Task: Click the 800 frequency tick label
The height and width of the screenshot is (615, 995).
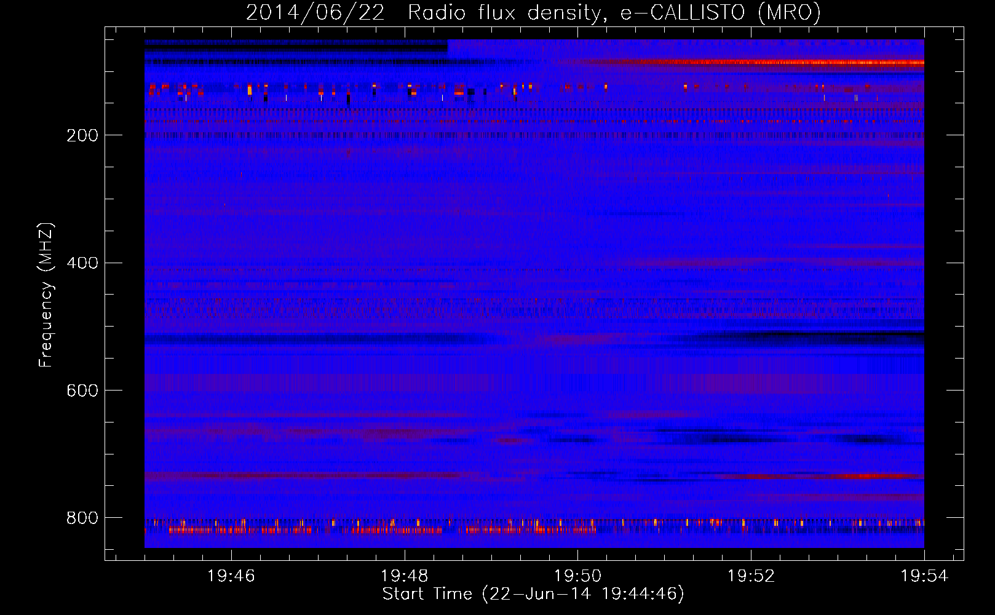Action: click(x=82, y=518)
